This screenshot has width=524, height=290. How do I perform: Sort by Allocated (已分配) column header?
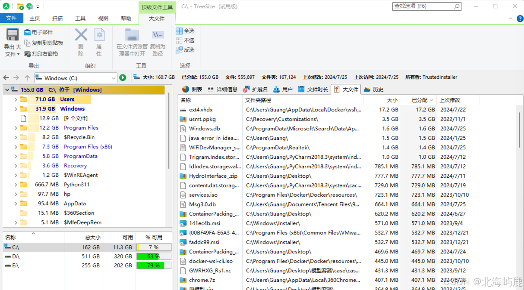click(x=418, y=100)
